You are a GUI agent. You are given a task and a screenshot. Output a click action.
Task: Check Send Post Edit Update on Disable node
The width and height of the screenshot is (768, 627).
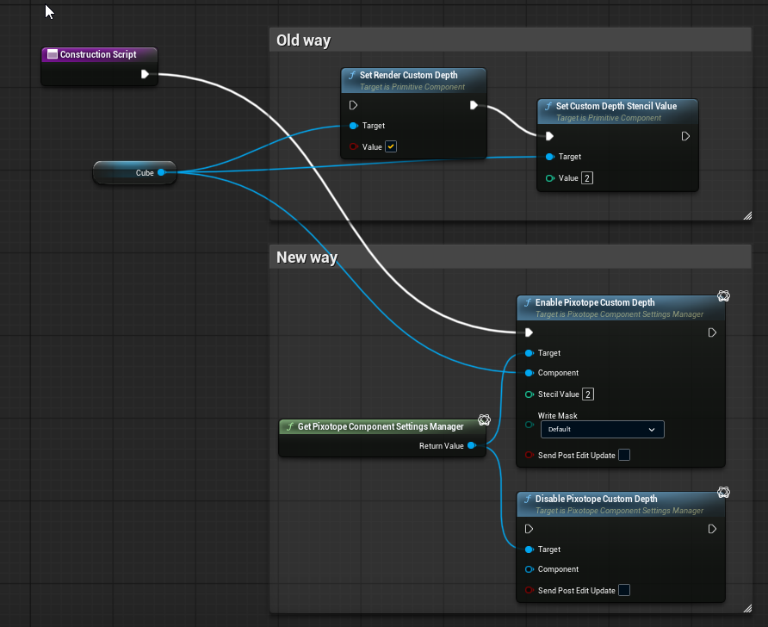click(624, 590)
